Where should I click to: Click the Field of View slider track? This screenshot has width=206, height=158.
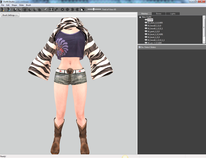(94, 9)
